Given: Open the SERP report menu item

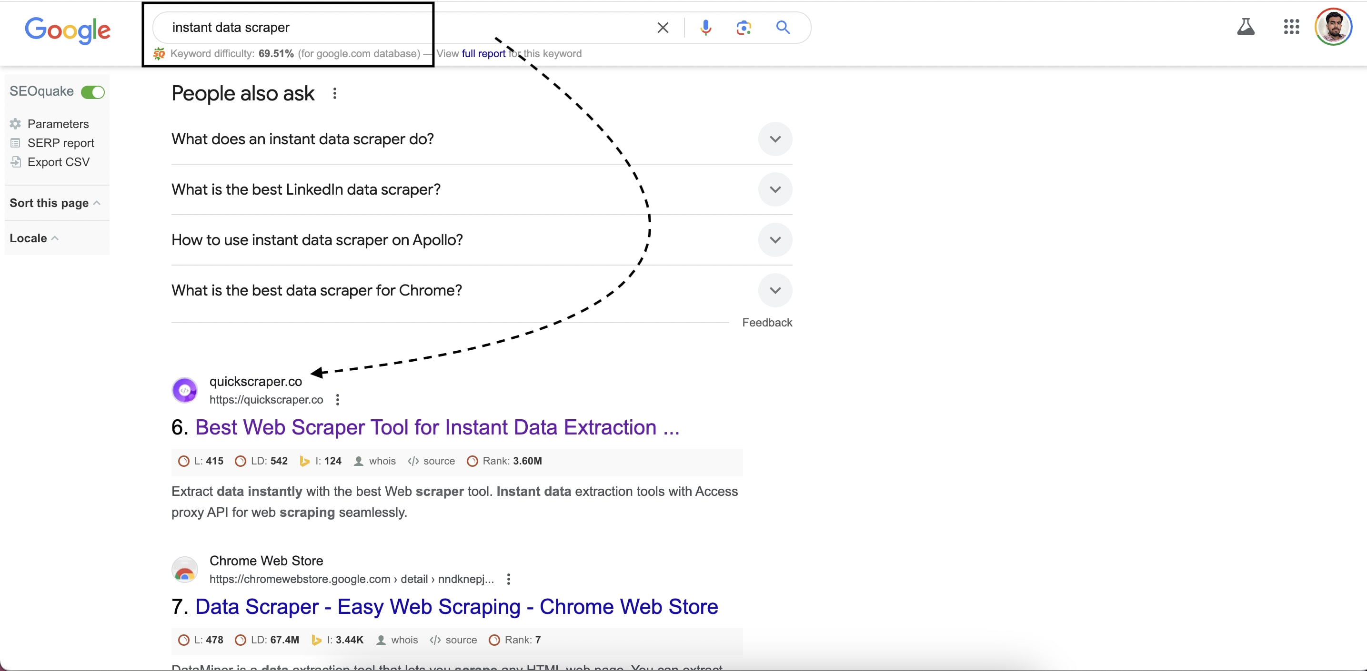Looking at the screenshot, I should [61, 143].
